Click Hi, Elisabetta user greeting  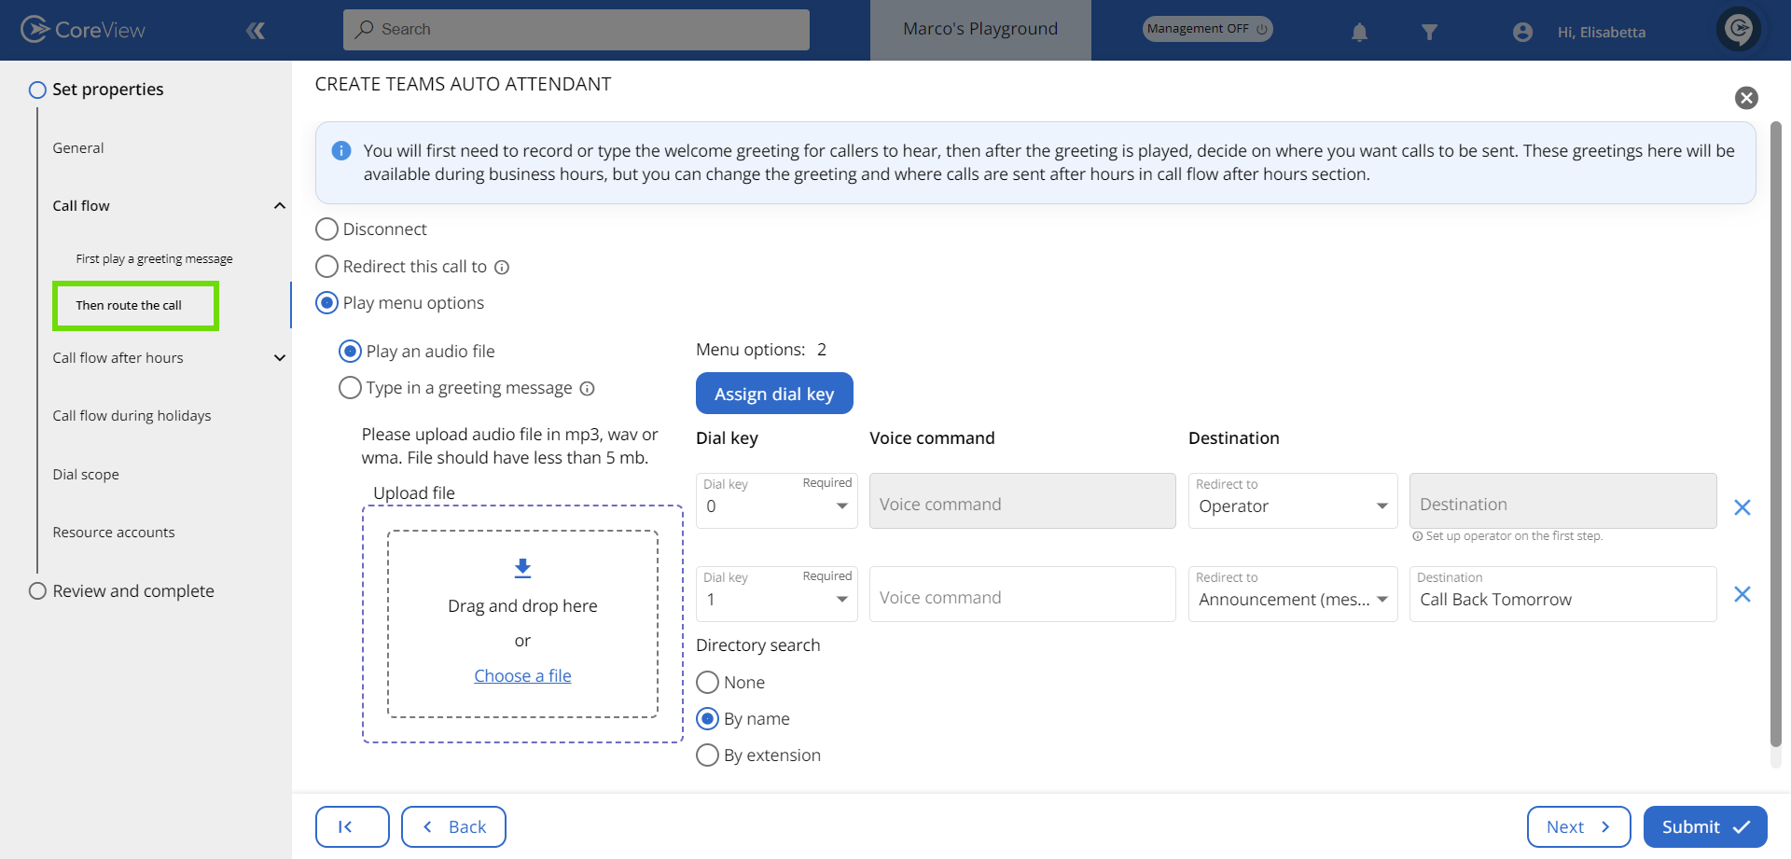tap(1601, 33)
